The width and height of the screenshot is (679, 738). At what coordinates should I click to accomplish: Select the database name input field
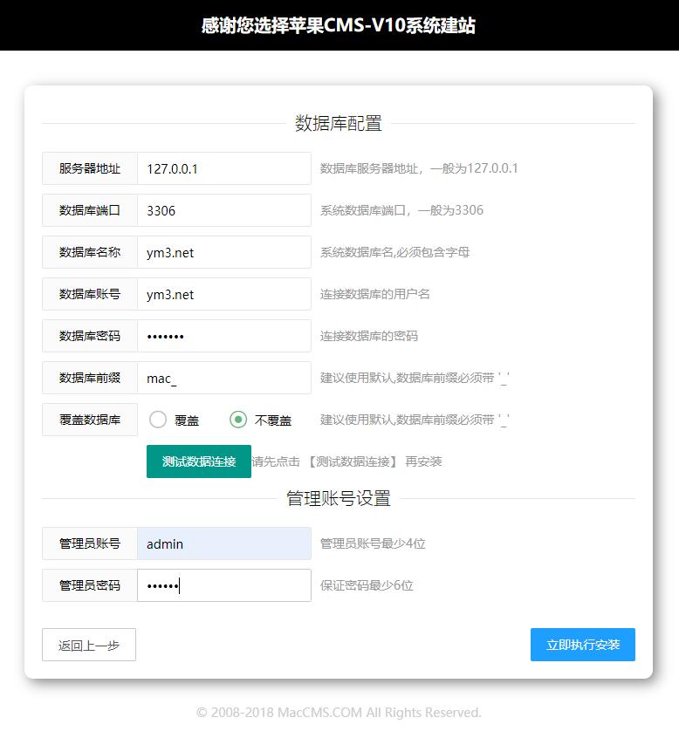click(x=223, y=252)
